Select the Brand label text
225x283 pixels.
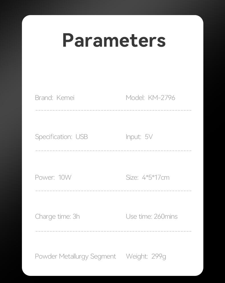click(44, 98)
